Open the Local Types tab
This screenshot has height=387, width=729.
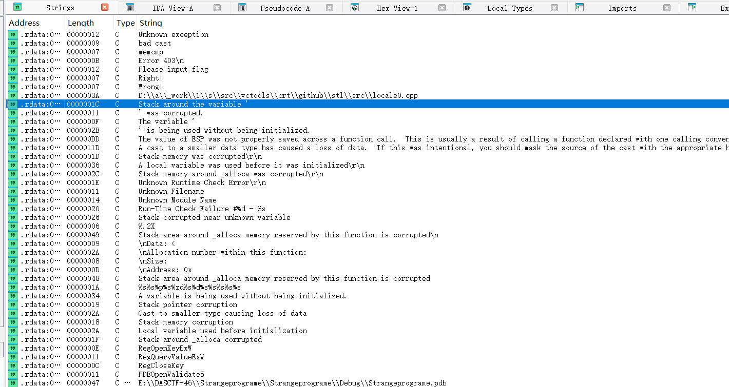[x=509, y=8]
